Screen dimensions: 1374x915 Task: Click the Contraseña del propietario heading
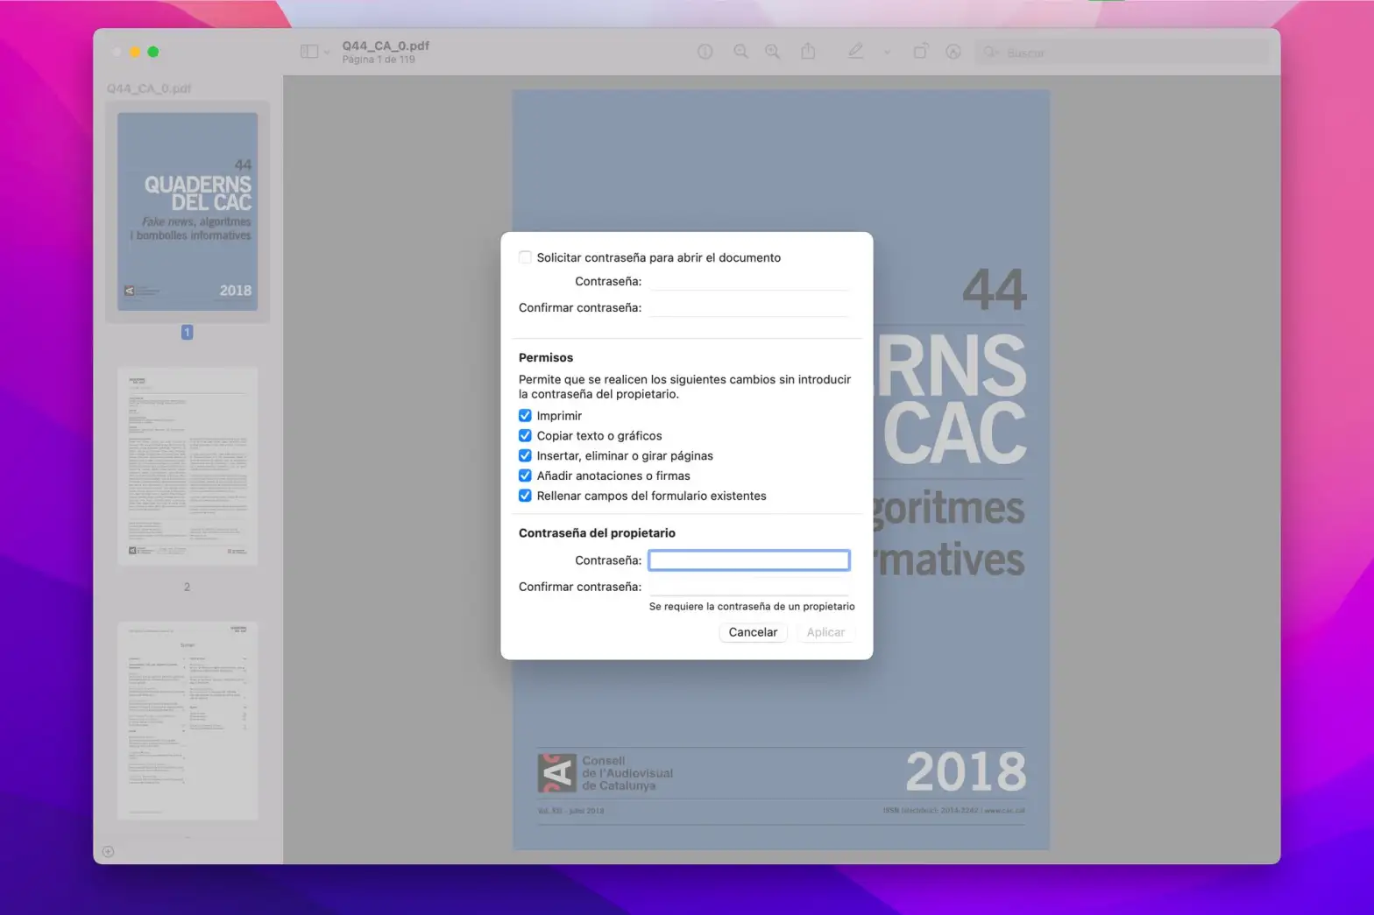(x=597, y=532)
